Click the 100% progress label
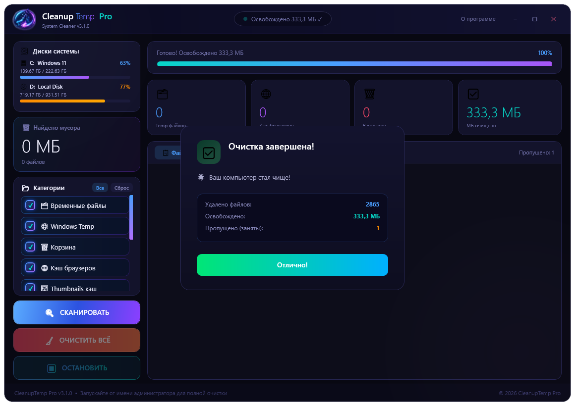 pos(545,53)
